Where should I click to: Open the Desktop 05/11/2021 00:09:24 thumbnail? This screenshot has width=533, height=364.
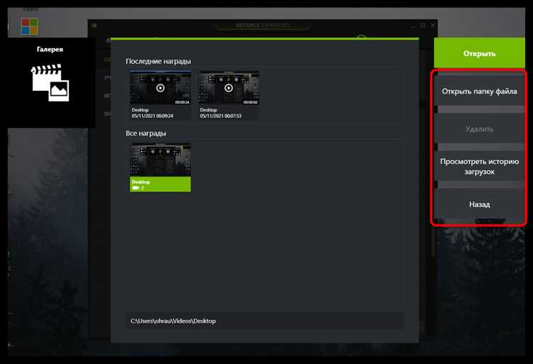(160, 94)
